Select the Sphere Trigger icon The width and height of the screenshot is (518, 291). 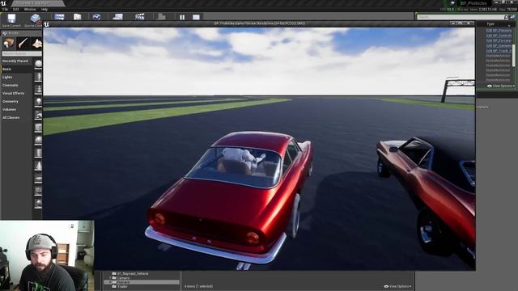tap(38, 203)
